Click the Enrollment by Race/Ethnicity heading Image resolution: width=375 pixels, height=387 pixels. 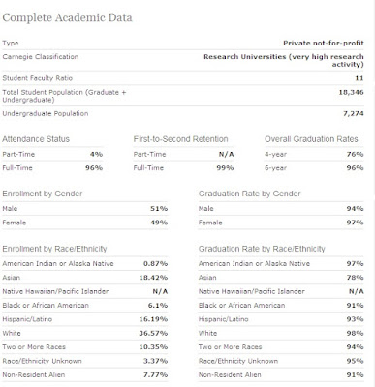[54, 249]
